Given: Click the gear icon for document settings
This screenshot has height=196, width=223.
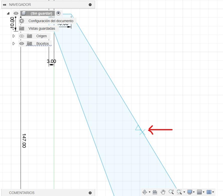Looking at the screenshot, I should click(x=22, y=21).
